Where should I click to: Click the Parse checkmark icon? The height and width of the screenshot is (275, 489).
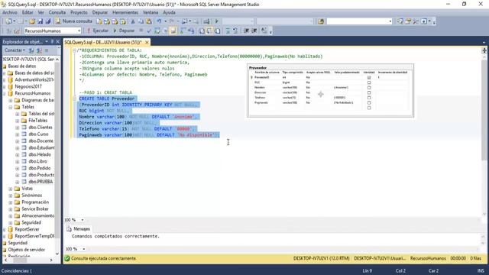click(x=149, y=31)
